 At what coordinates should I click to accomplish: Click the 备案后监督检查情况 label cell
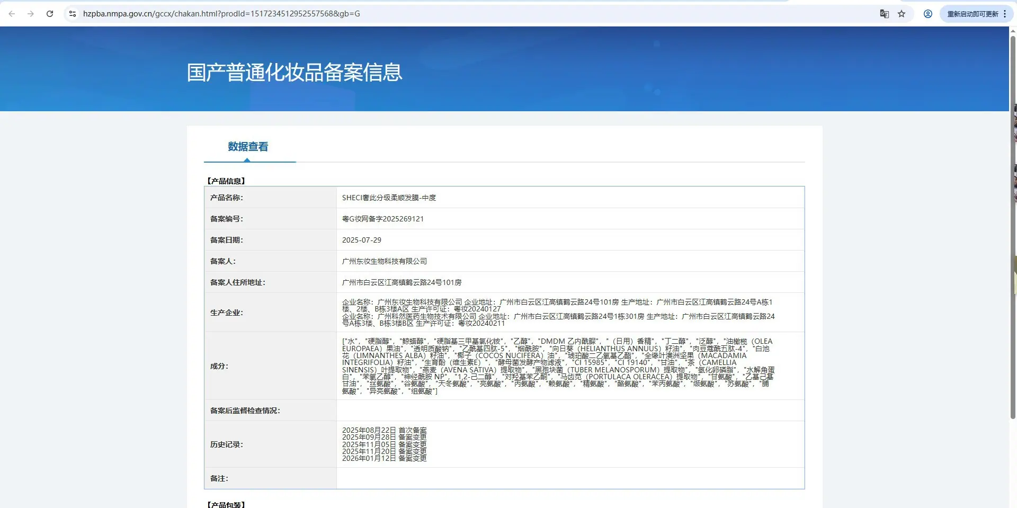tap(271, 411)
